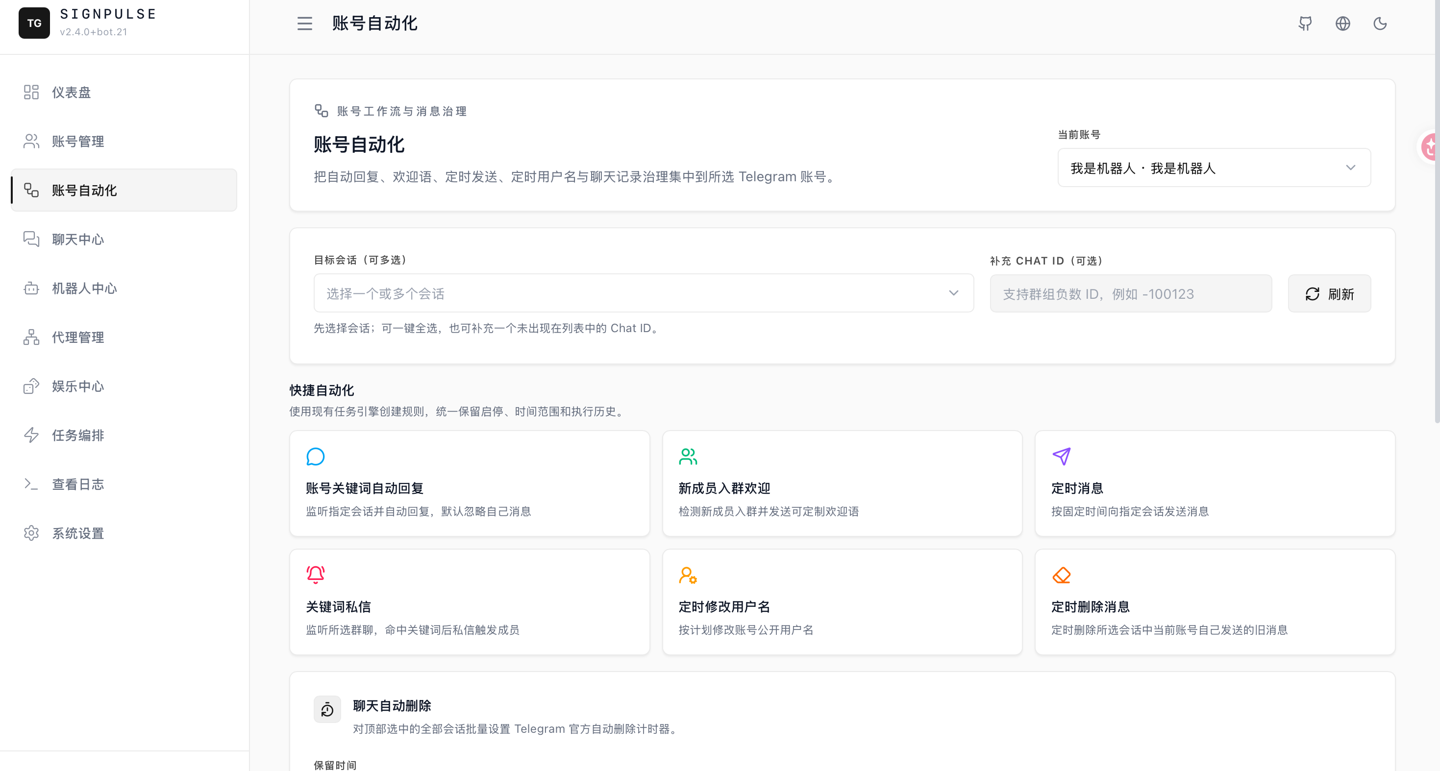The image size is (1440, 771).
Task: Go to 系统设置
Action: (124, 533)
